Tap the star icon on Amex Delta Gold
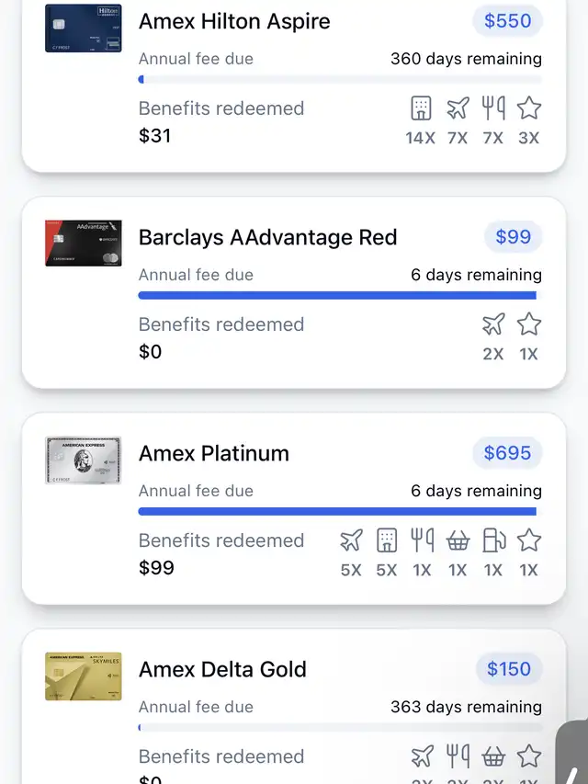 tap(528, 756)
